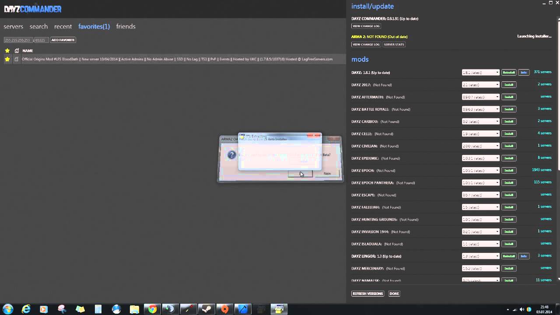Click REFRESH VERSIONS button
Screen dimensions: 560x315
(x=367, y=294)
